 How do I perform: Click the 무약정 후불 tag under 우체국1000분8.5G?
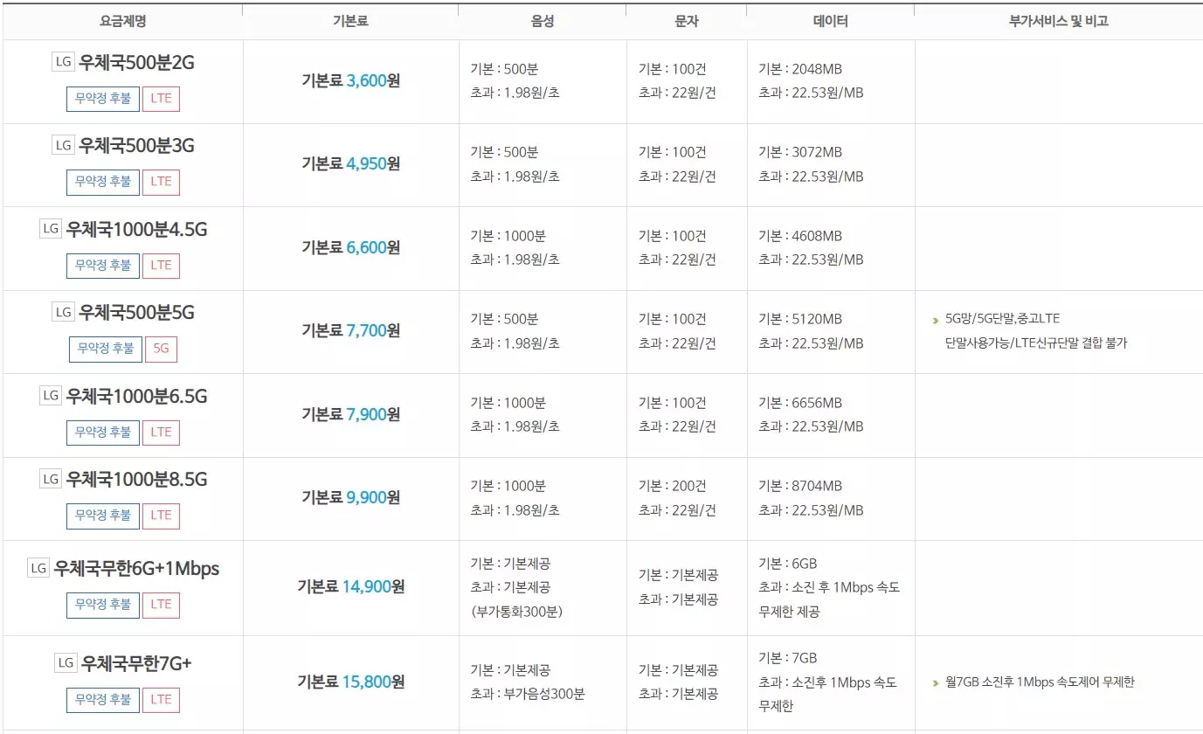tap(103, 516)
